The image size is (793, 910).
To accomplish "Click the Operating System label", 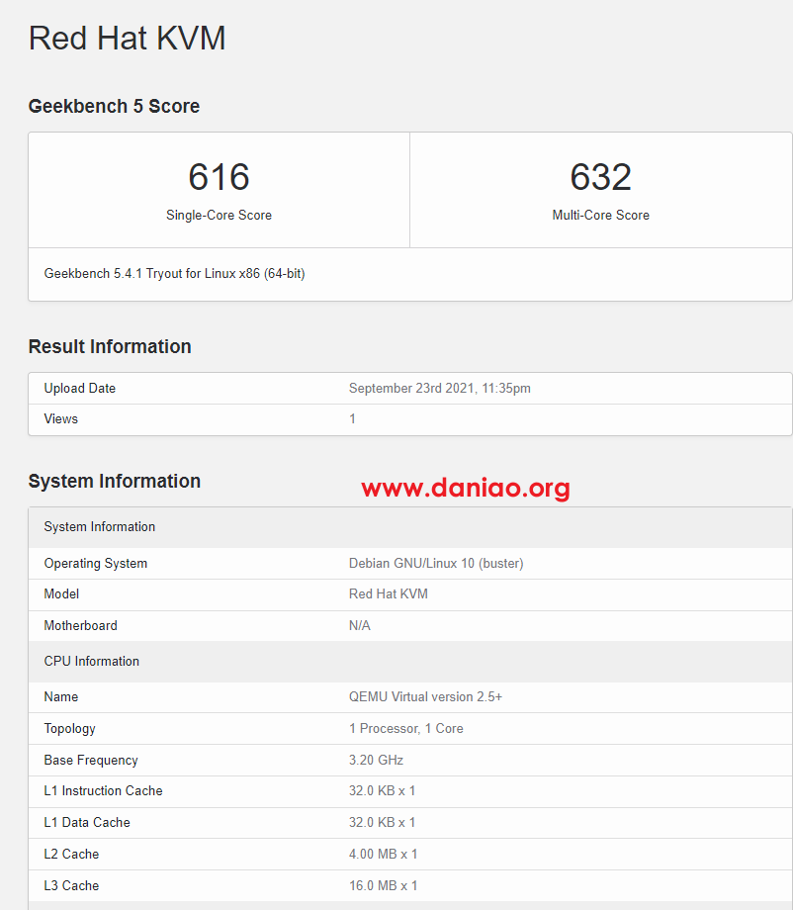I will click(x=96, y=564).
